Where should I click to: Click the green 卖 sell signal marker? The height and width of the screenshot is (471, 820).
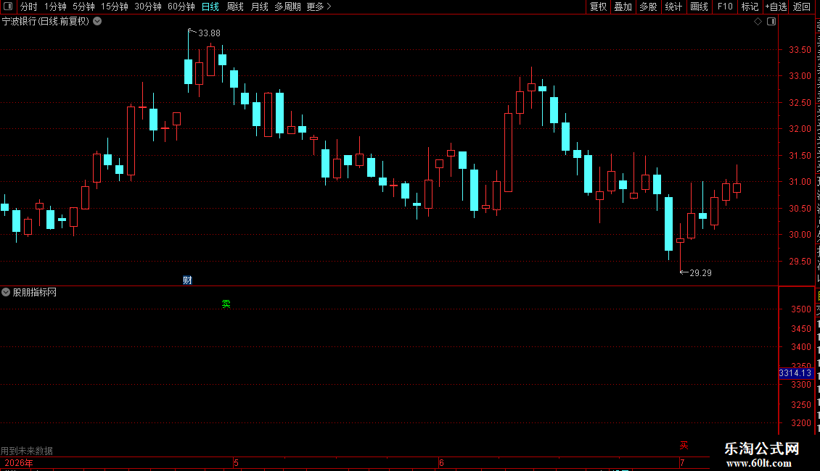pos(226,304)
